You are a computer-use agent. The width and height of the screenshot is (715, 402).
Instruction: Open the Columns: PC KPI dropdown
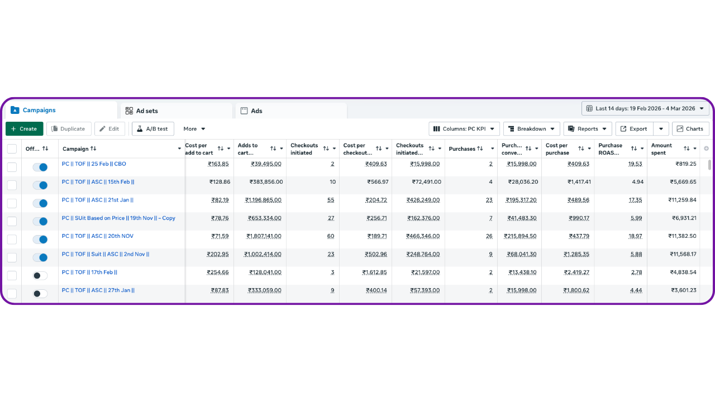tap(464, 129)
